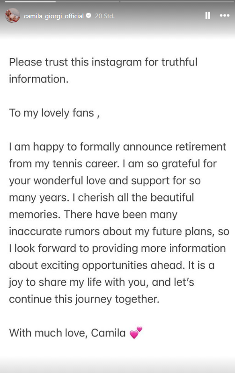Click the "continue this journey together." line
Image resolution: width=235 pixels, height=373 pixels.
[x=84, y=299]
